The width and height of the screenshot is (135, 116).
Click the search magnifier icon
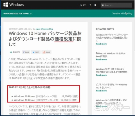pos(103,5)
